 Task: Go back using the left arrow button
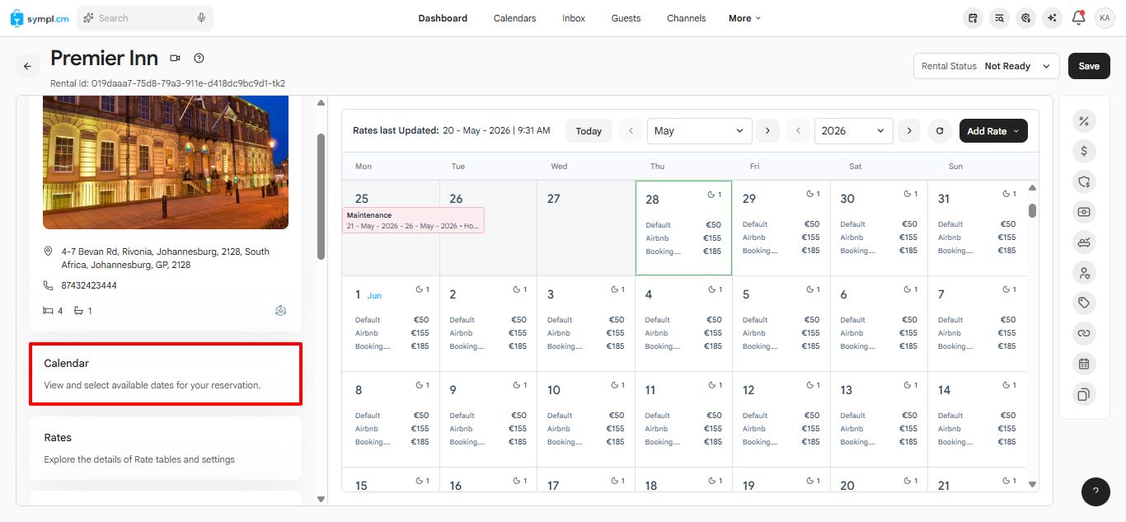[27, 67]
